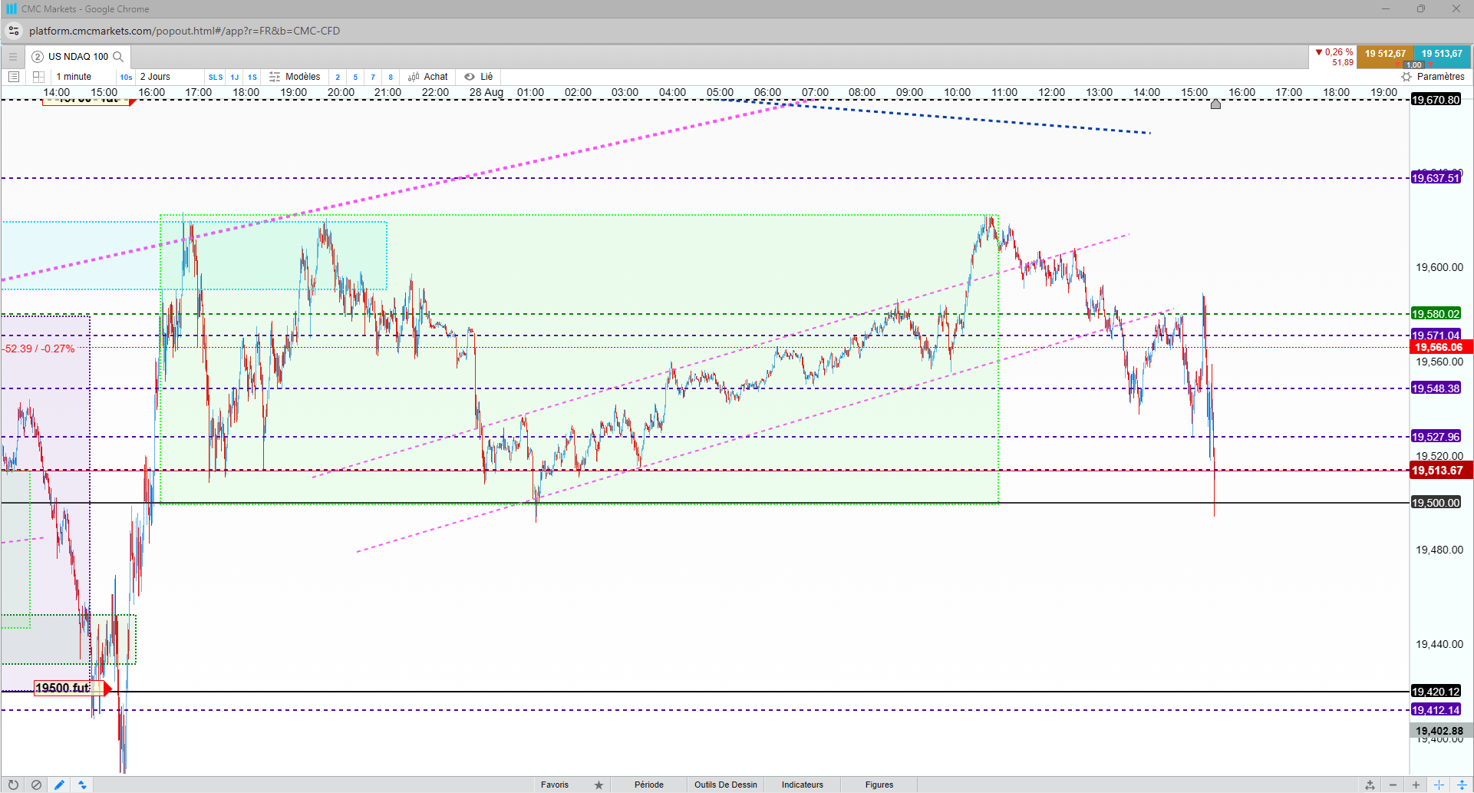The height and width of the screenshot is (793, 1474).
Task: Toggle the Lié eye link option
Action: click(478, 77)
